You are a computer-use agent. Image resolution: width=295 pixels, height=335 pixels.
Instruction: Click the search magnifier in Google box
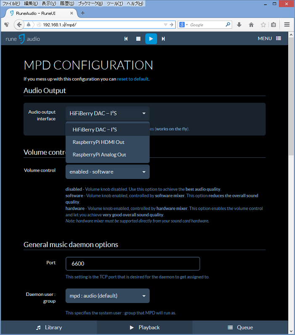[228, 24]
